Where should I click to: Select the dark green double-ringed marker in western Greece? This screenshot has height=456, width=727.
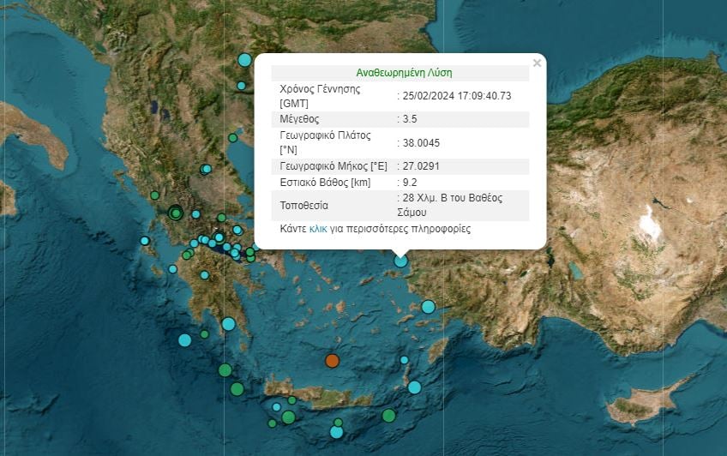pos(176,213)
